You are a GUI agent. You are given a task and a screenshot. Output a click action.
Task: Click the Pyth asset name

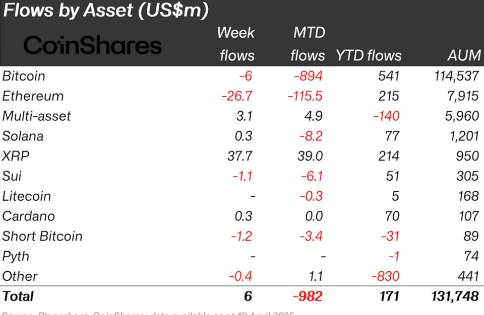(16, 257)
